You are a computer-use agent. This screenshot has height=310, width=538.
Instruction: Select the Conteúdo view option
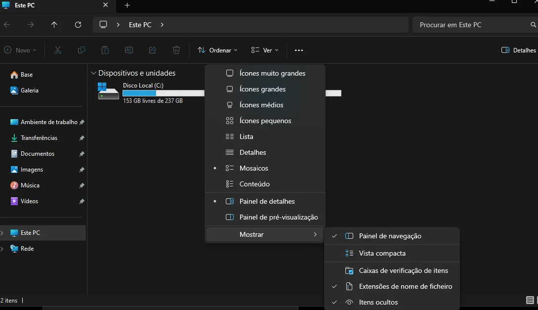point(265,183)
